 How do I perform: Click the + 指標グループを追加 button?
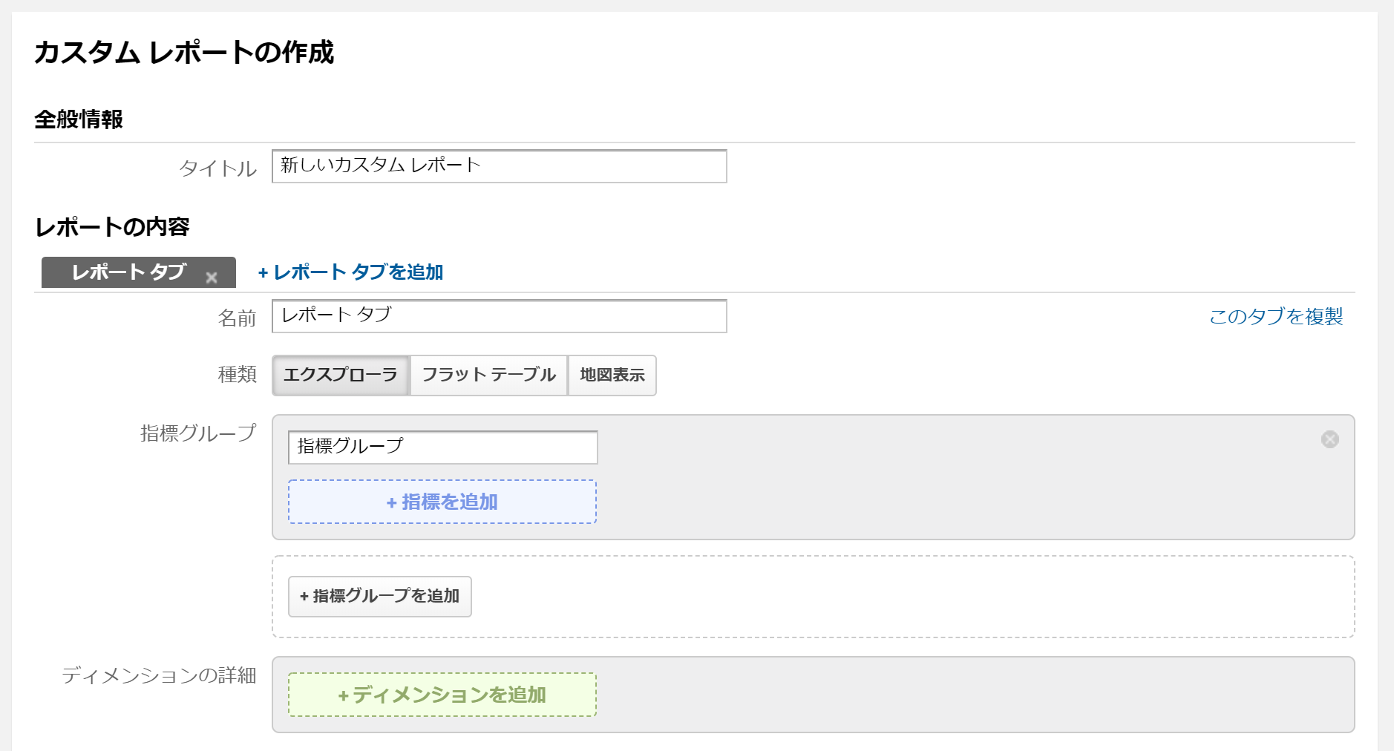pos(380,596)
